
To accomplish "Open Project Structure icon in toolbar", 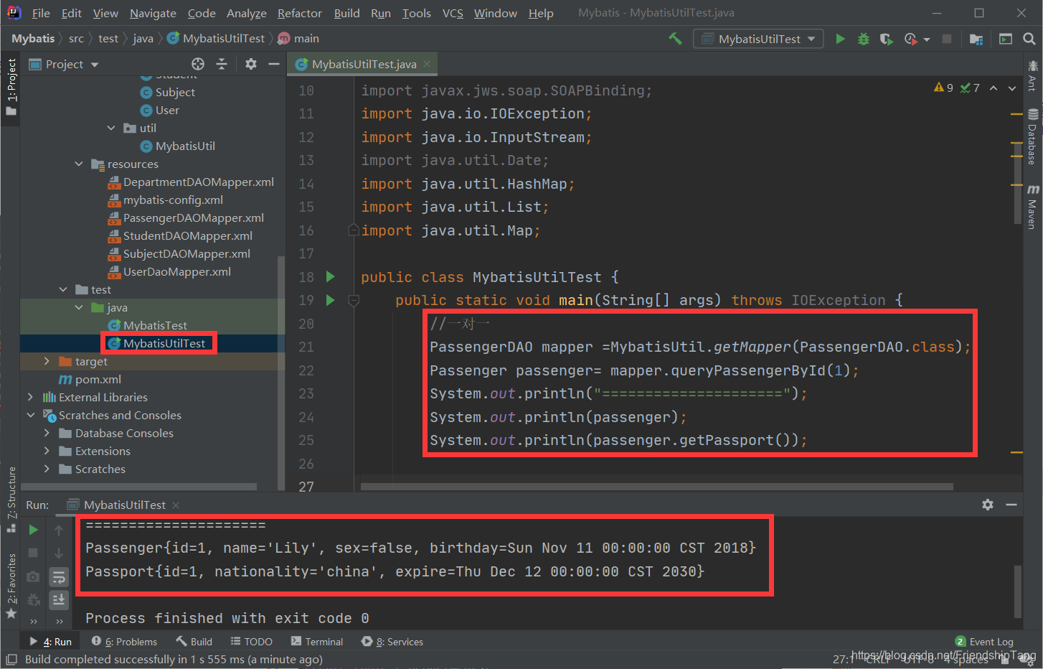I will (x=976, y=39).
